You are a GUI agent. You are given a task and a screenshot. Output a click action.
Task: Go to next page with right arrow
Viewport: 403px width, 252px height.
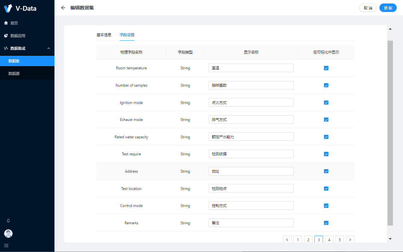pyautogui.click(x=350, y=240)
